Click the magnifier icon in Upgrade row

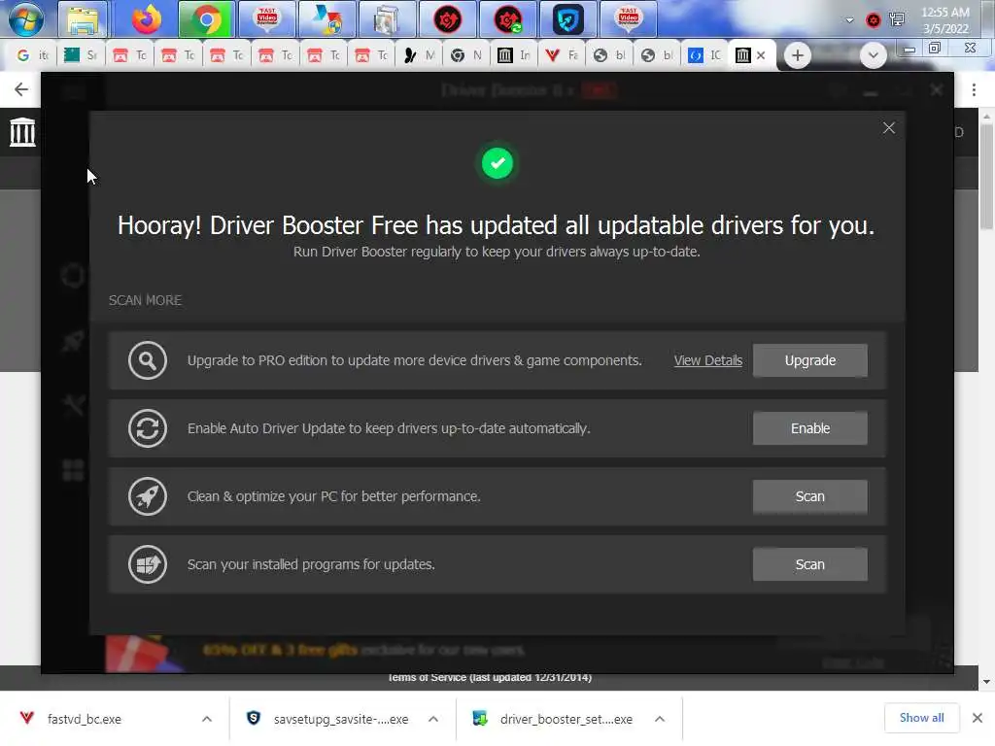point(148,360)
